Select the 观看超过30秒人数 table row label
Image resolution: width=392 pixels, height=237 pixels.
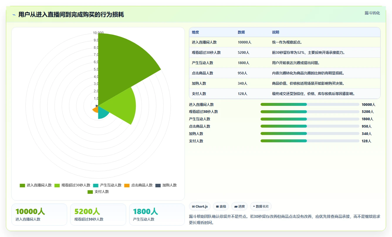206,53
